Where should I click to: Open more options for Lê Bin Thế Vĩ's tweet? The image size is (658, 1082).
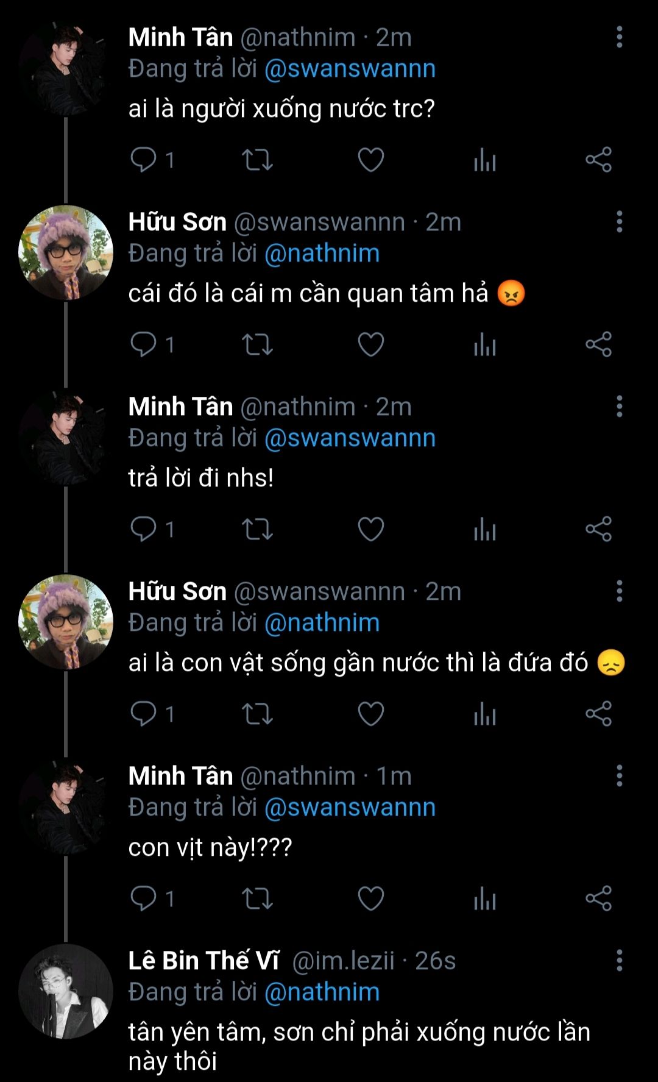pyautogui.click(x=619, y=961)
